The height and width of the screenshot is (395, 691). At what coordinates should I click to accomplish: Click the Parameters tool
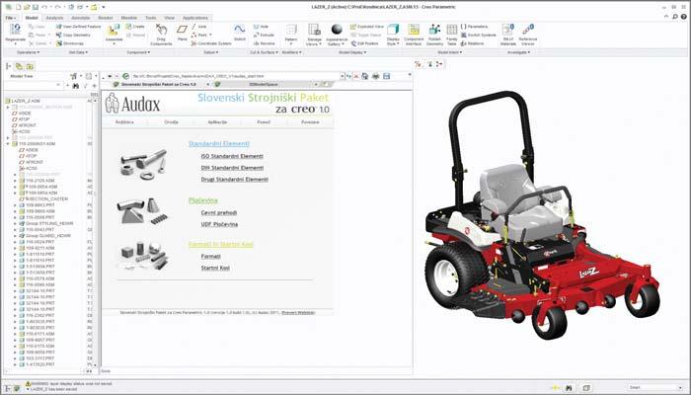click(474, 27)
